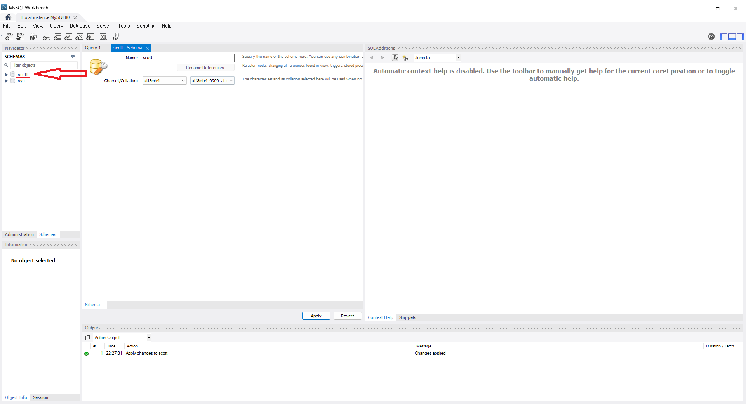The height and width of the screenshot is (404, 746).
Task: Click the Rename References button
Action: (205, 68)
